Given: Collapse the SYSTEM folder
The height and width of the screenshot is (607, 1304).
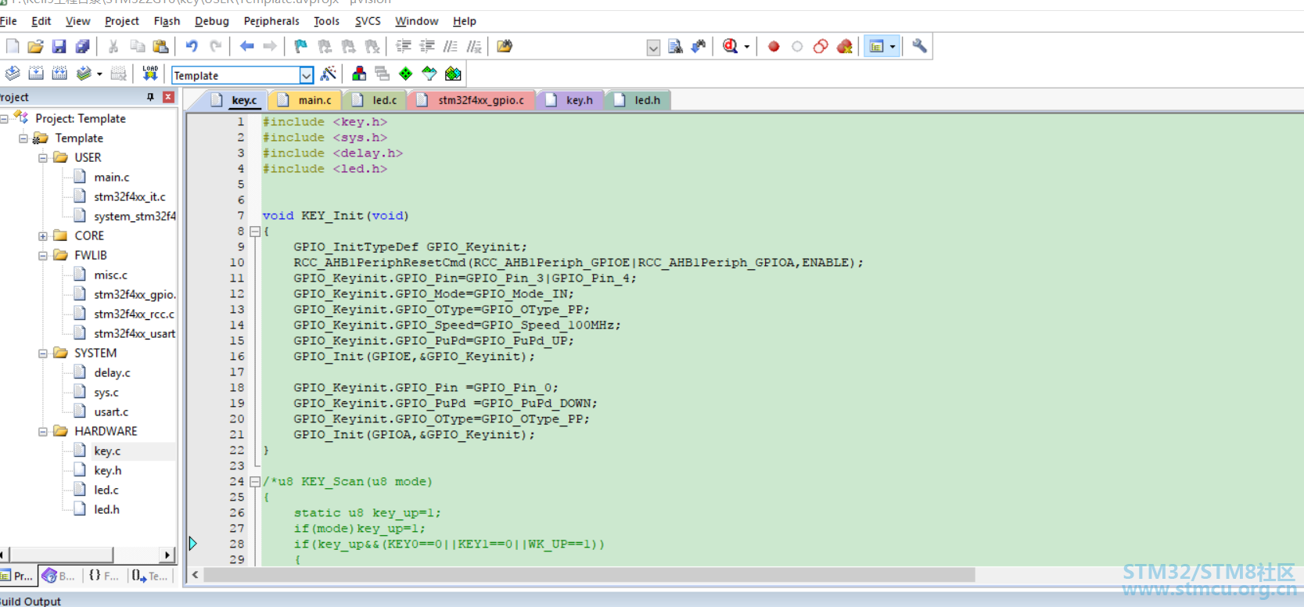Looking at the screenshot, I should point(43,354).
